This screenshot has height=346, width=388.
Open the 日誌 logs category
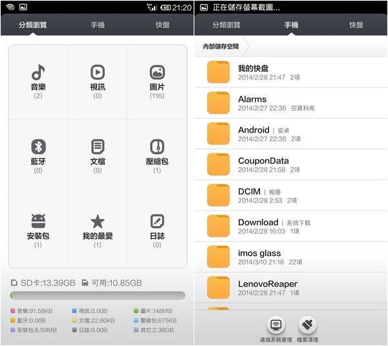click(x=157, y=231)
